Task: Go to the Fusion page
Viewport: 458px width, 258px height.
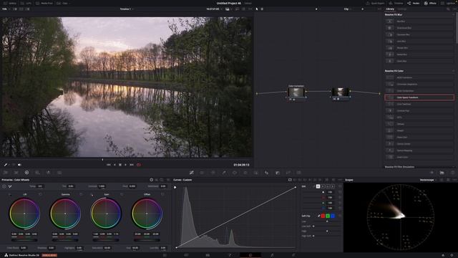Action: coord(229,255)
